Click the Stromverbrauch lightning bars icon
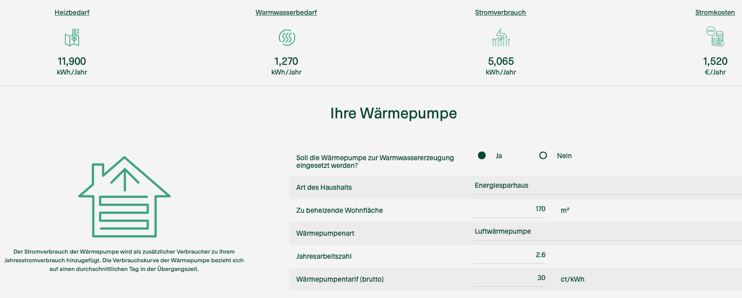The image size is (742, 298). pyautogui.click(x=501, y=37)
